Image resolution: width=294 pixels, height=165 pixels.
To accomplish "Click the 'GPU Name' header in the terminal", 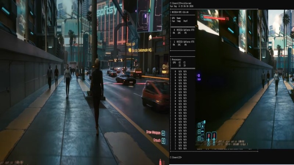I will (x=176, y=18).
